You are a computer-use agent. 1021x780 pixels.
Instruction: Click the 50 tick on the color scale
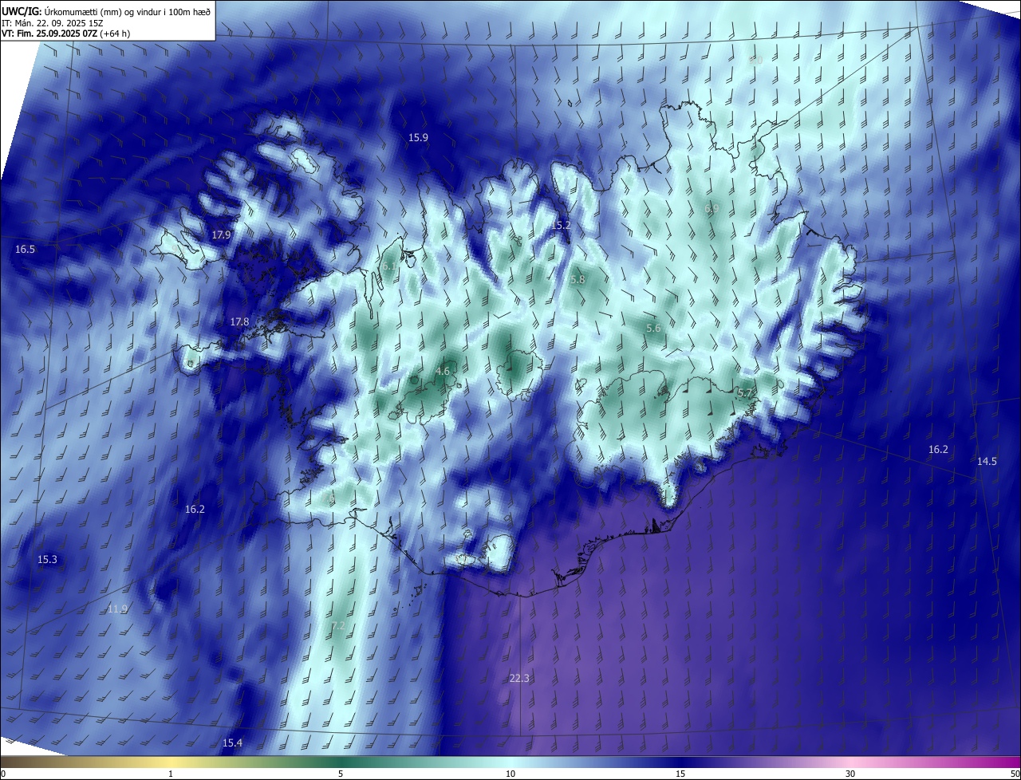1015,774
